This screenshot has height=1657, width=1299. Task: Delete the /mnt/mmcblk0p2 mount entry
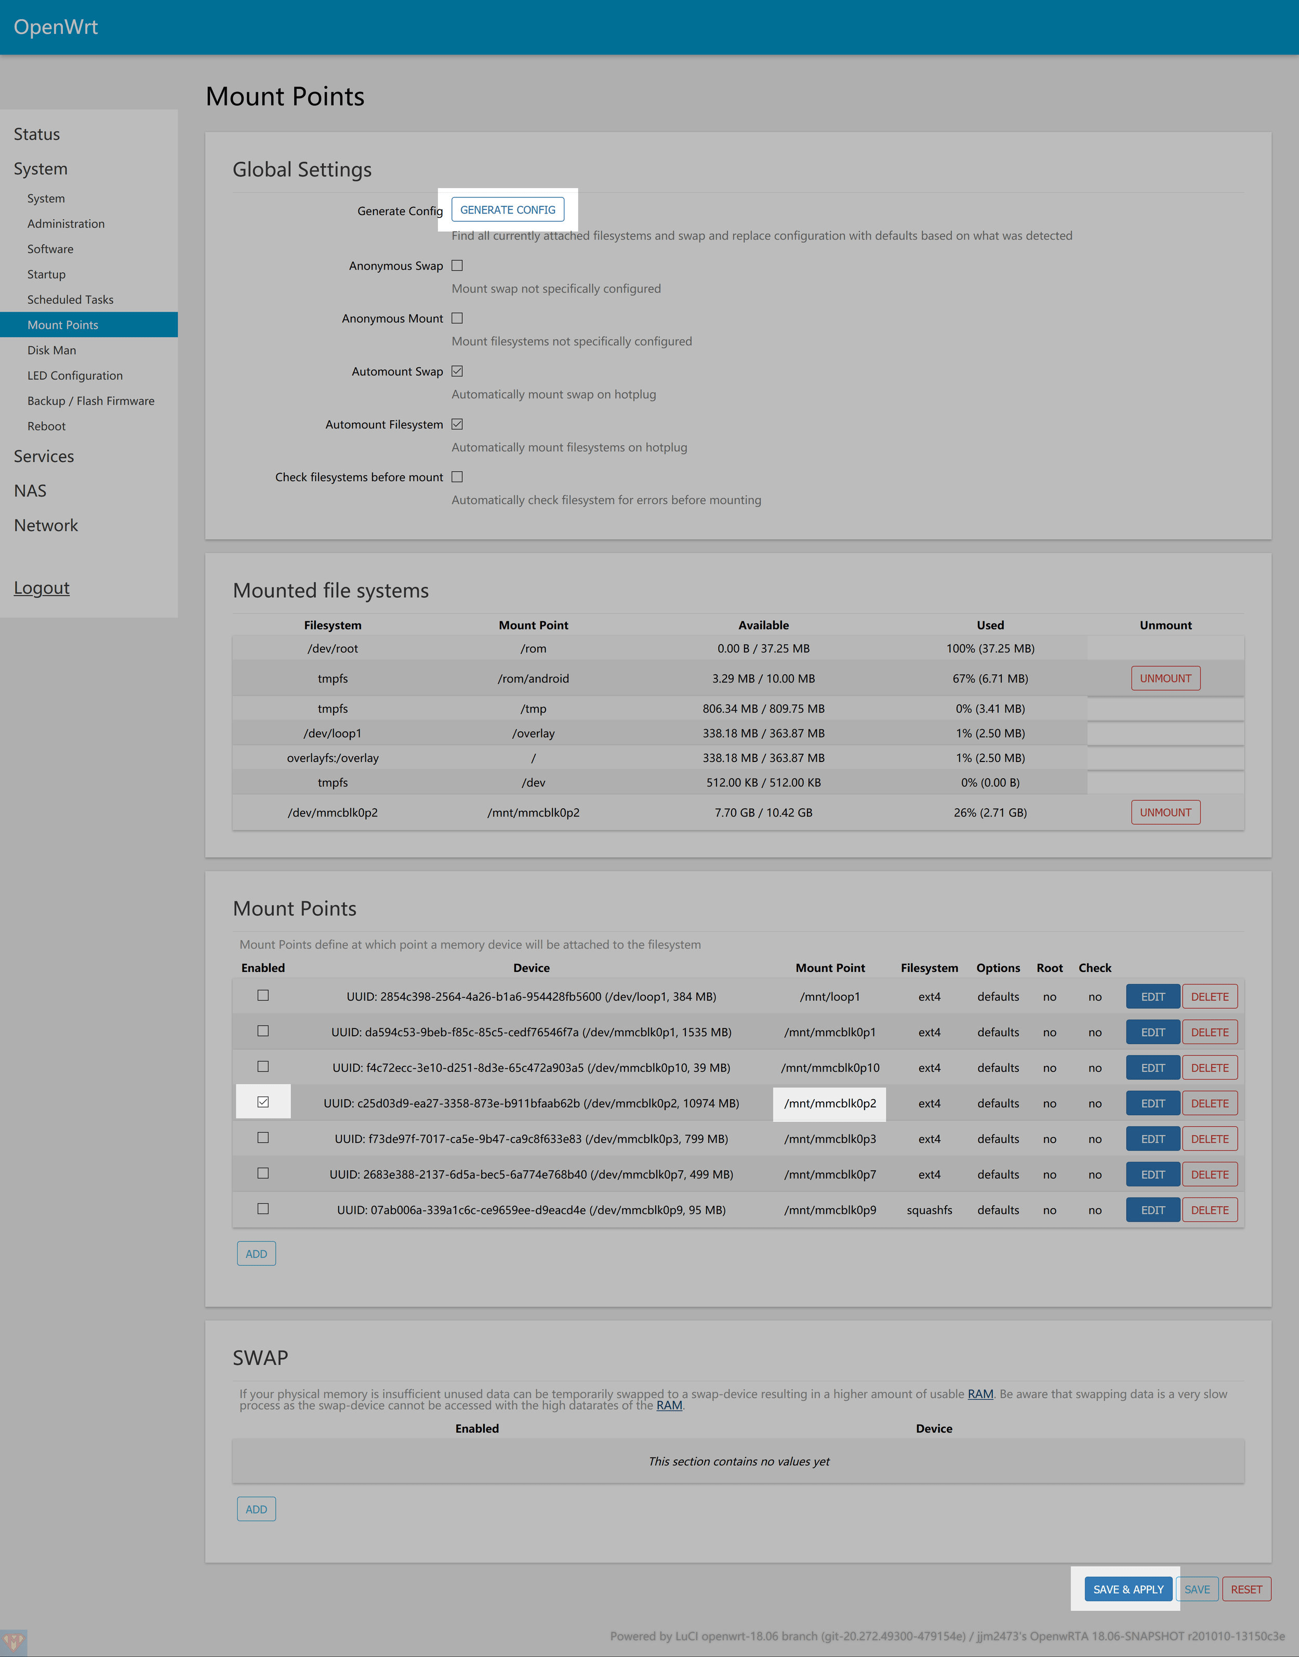click(1209, 1103)
